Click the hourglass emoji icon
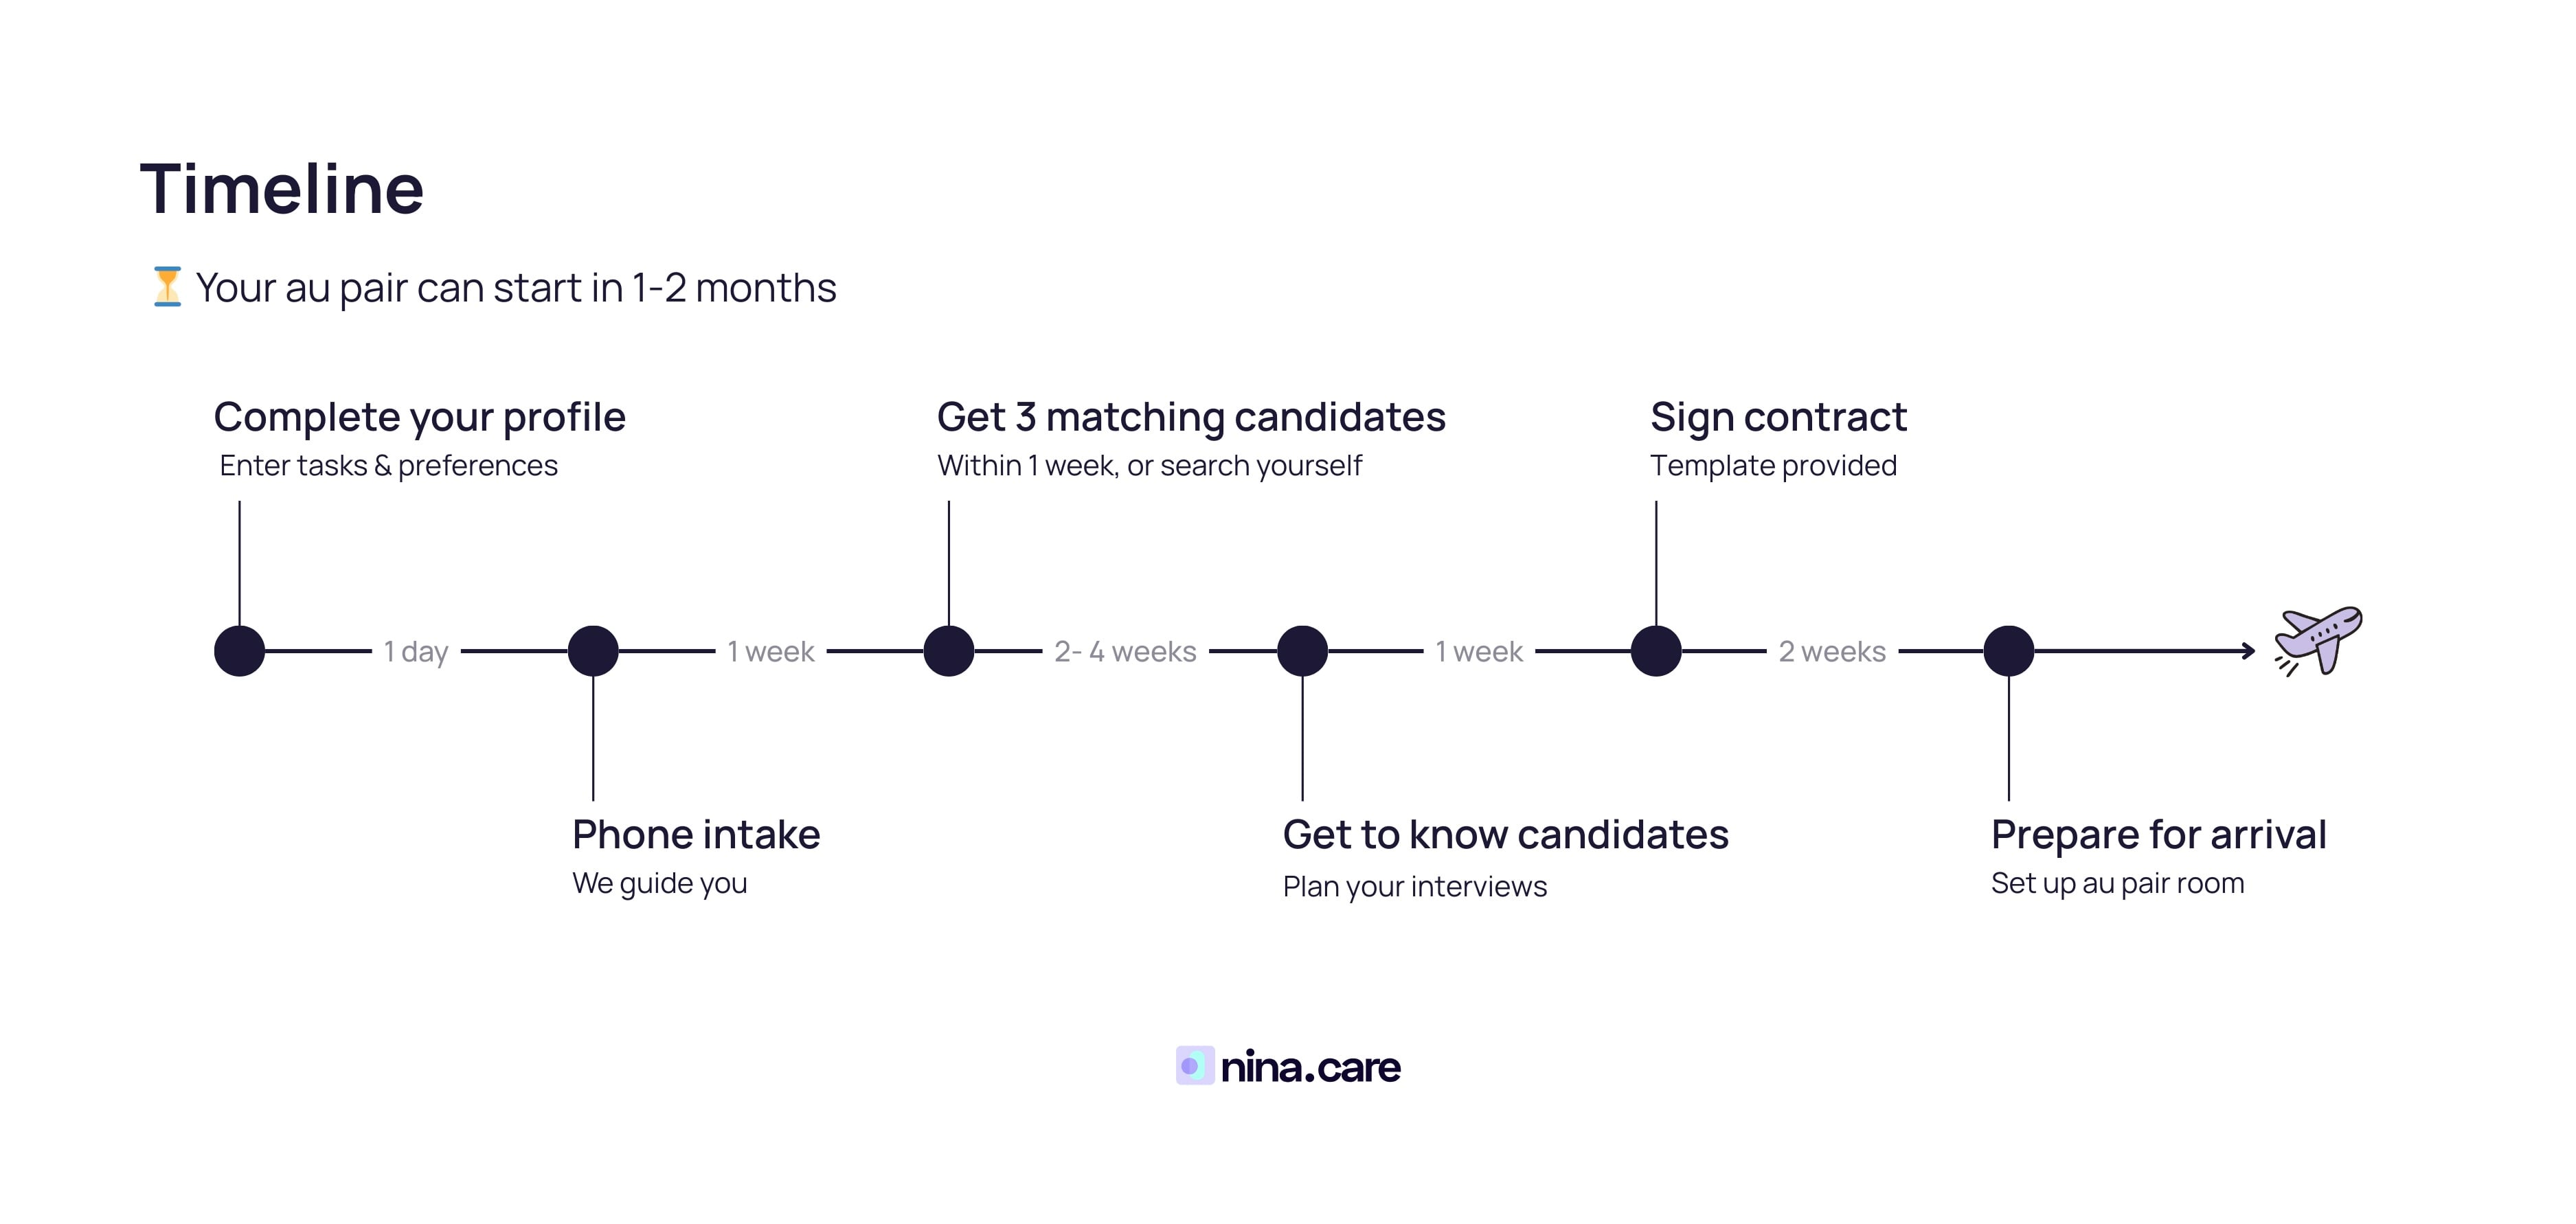Screen dimensions: 2576x1224 [167, 287]
